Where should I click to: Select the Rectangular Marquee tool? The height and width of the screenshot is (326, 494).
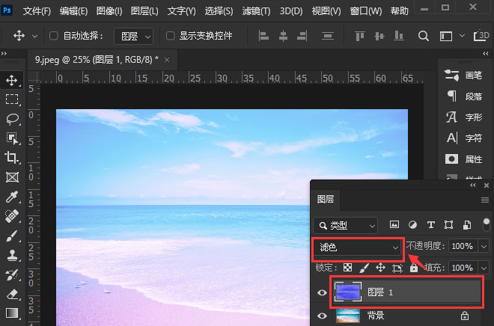[12, 99]
